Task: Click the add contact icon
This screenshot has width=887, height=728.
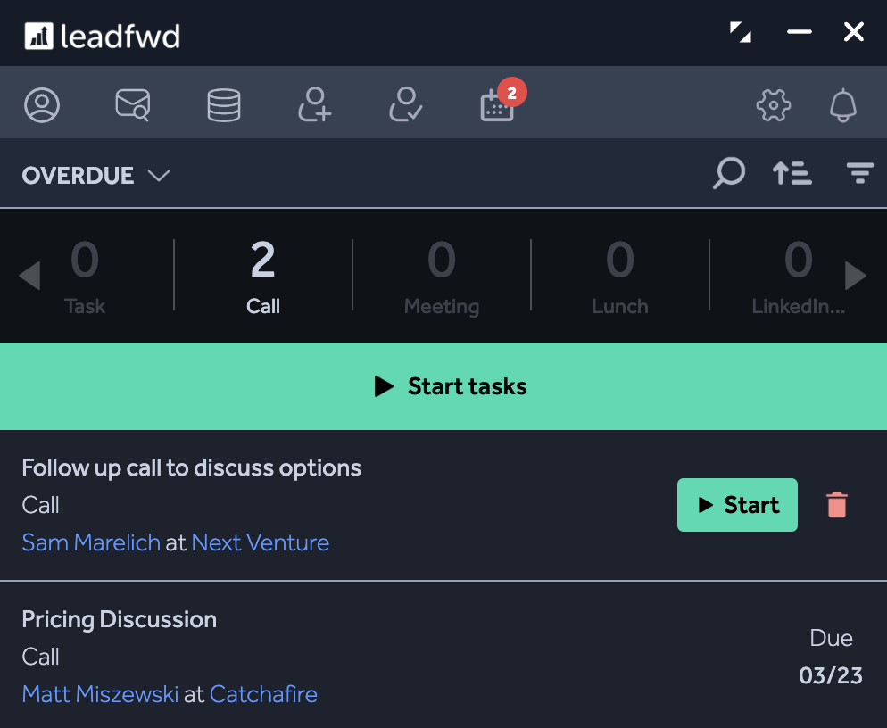Action: 314,104
